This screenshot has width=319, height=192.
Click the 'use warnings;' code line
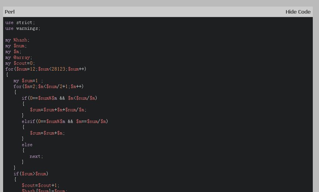point(23,28)
